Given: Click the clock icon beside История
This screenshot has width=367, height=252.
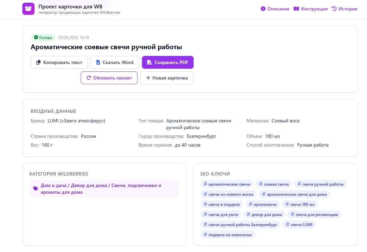Looking at the screenshot, I should (x=334, y=9).
